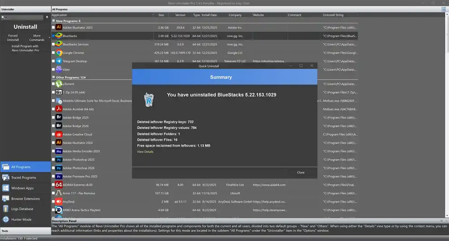Click Install Program with Revo Uninstaller Pro
The height and width of the screenshot is (241, 449).
tap(25, 48)
